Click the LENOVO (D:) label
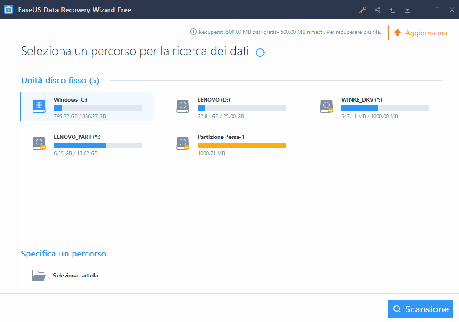The image size is (459, 322). point(214,100)
